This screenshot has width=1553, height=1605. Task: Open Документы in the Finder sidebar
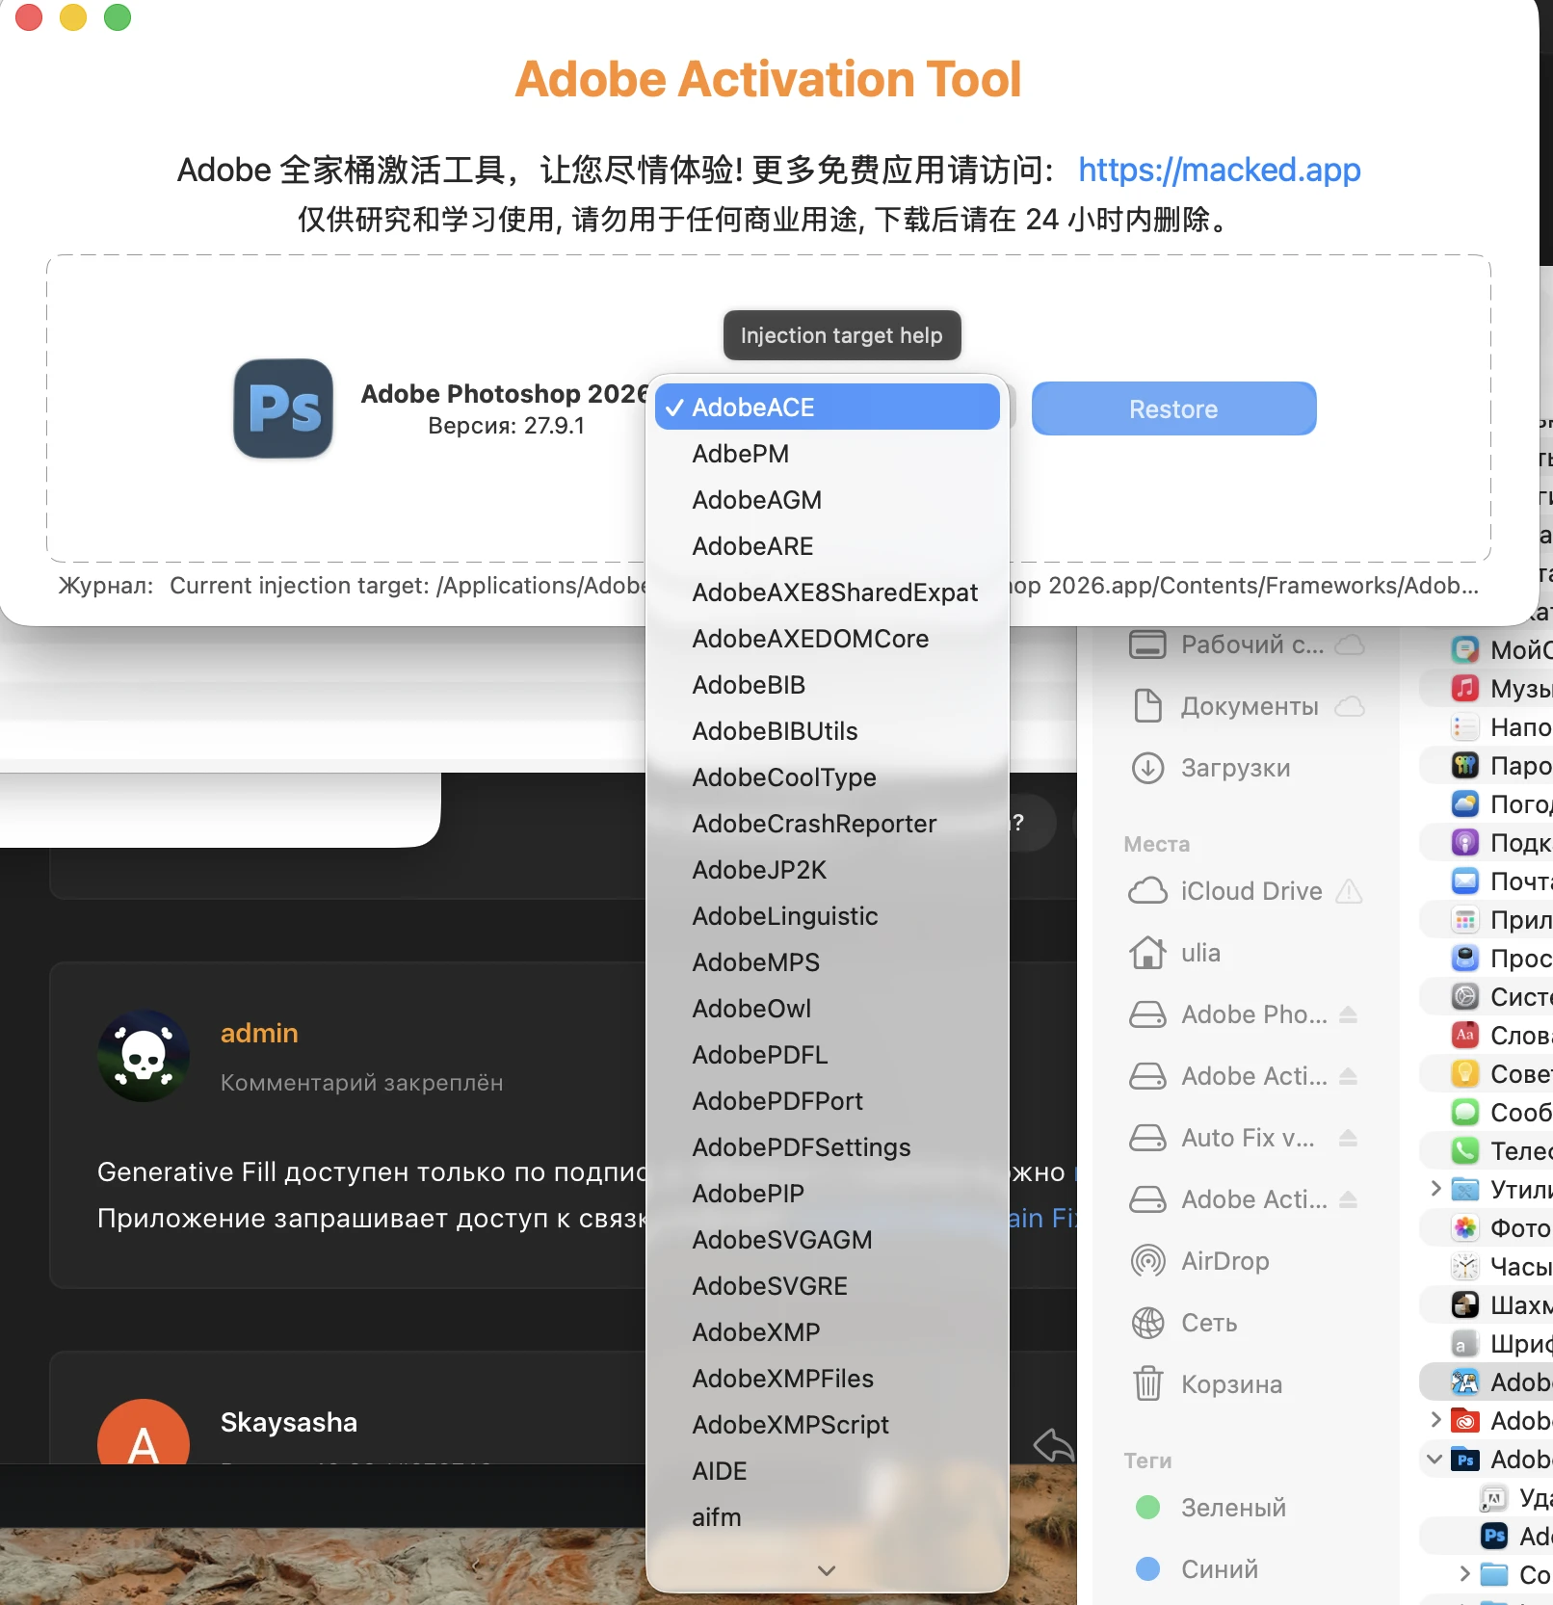point(1224,706)
